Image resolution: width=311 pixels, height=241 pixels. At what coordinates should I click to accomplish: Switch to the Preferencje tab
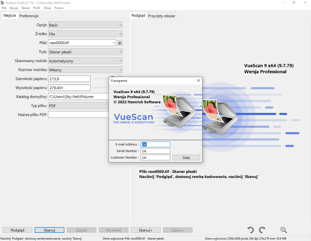(x=29, y=16)
